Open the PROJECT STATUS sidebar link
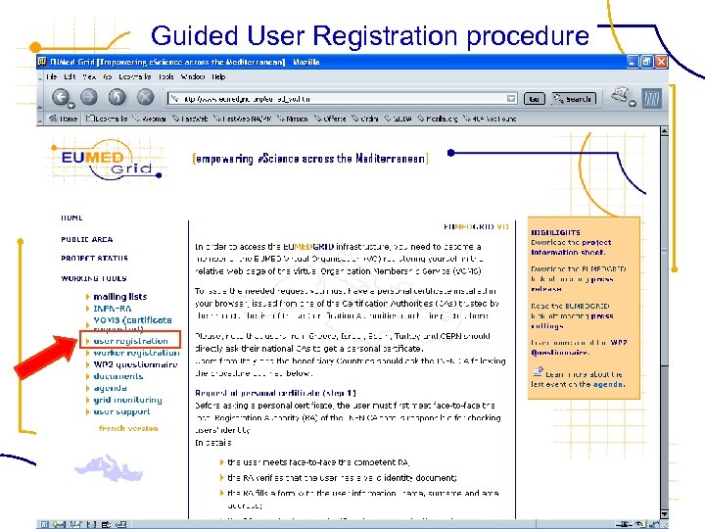Image resolution: width=705 pixels, height=529 pixels. [94, 259]
